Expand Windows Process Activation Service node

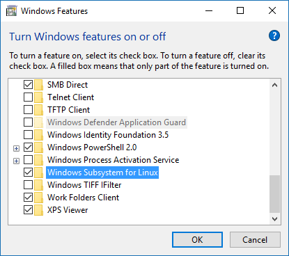[16, 161]
